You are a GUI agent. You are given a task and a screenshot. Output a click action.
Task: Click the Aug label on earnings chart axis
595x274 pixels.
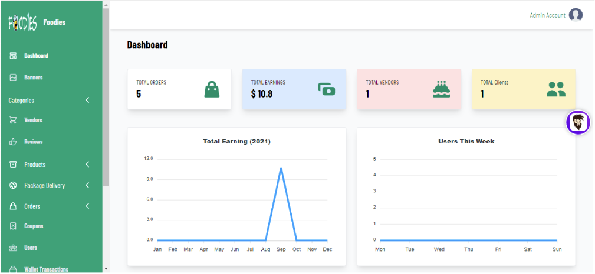tap(265, 249)
